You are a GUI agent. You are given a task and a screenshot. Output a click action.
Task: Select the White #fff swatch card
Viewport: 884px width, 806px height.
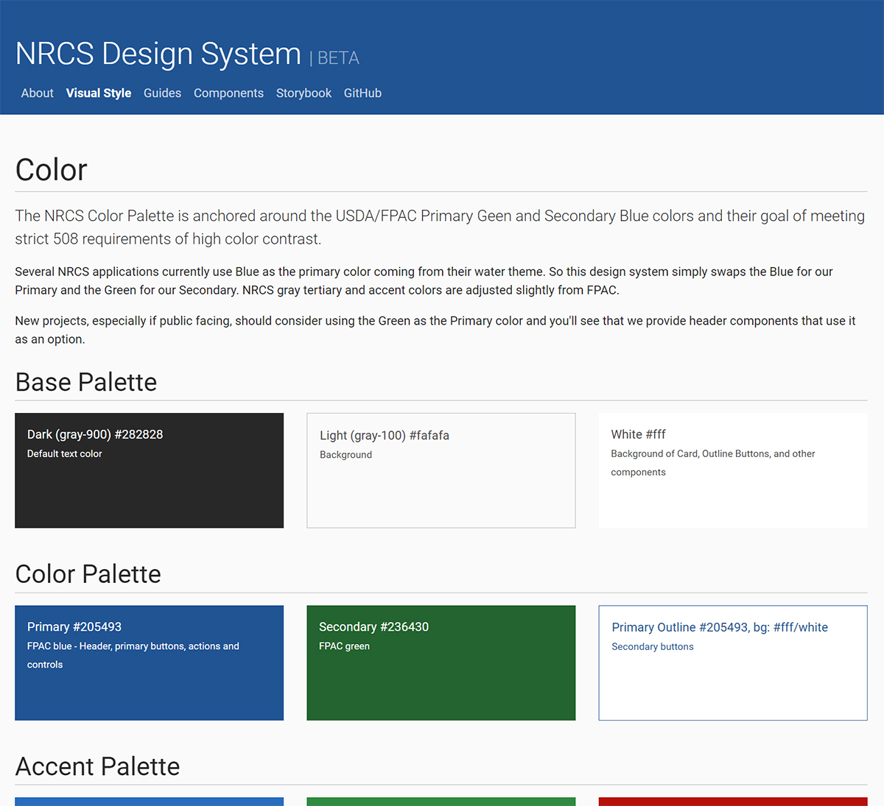pyautogui.click(x=733, y=470)
